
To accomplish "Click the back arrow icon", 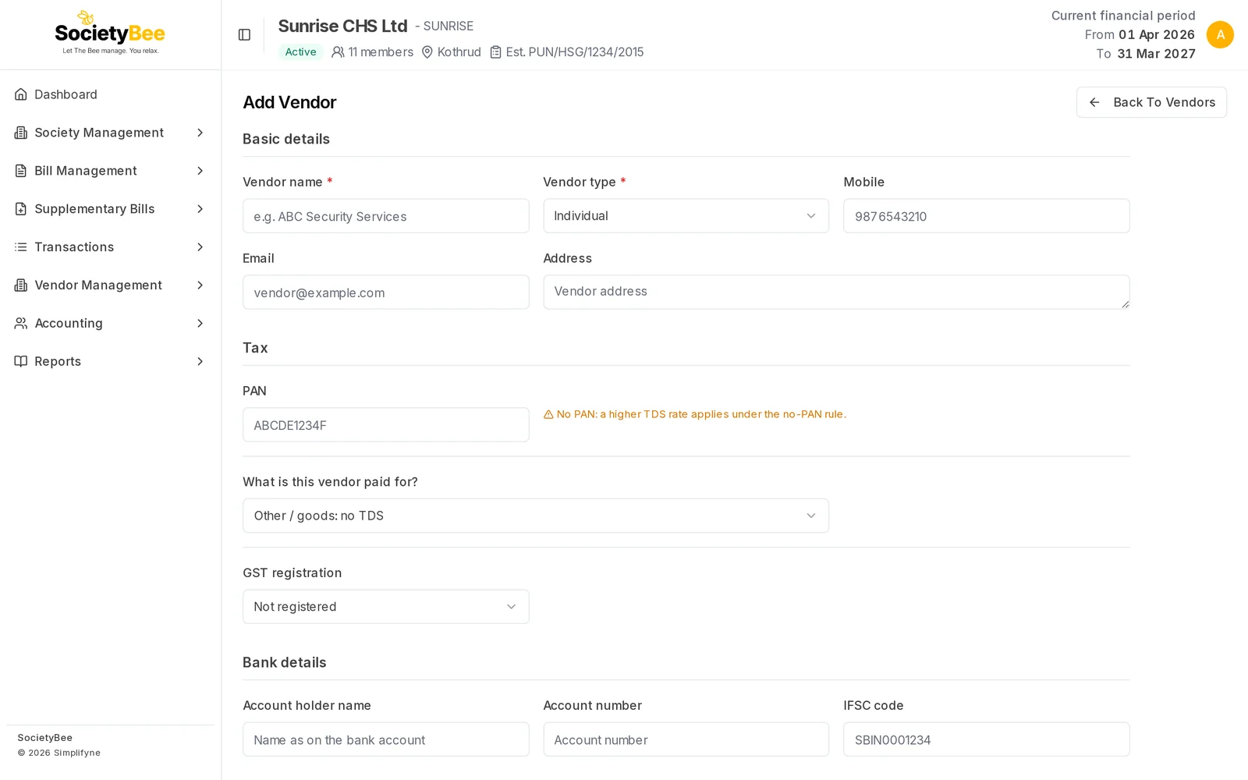I will [x=1094, y=102].
